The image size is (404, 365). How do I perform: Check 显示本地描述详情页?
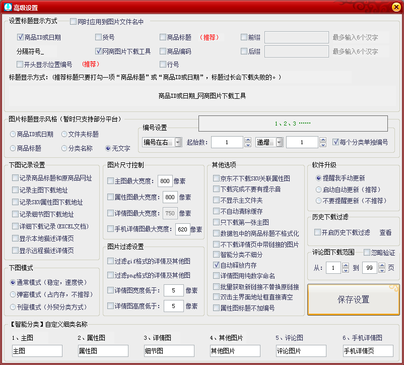(x=15, y=238)
